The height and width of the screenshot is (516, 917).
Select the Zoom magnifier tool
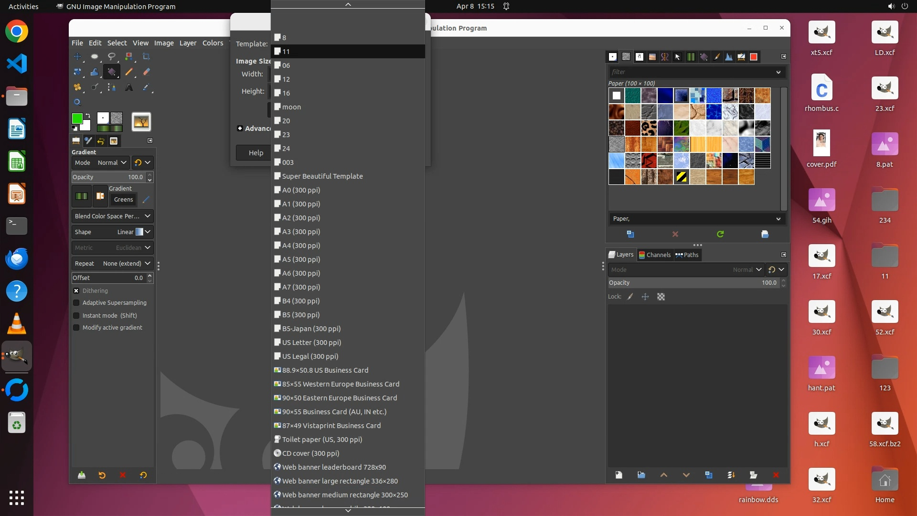(77, 102)
